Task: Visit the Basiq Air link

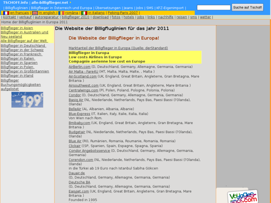Action: [76, 100]
